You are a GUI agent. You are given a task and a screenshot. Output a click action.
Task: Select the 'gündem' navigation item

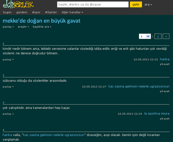coord(22,12)
